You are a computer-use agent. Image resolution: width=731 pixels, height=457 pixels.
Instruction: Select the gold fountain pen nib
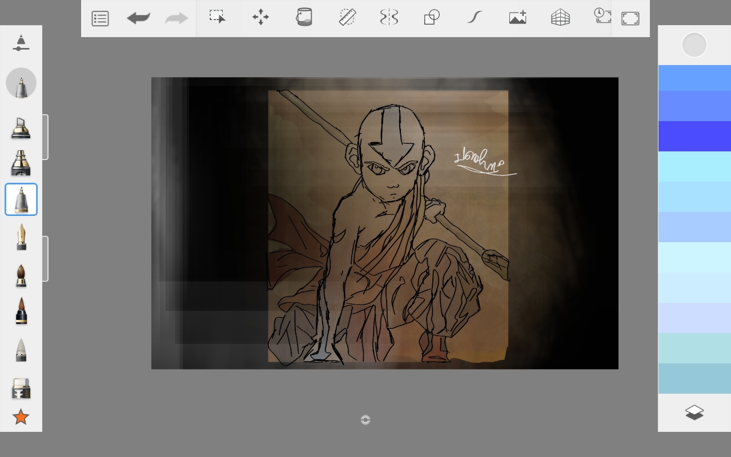21,236
